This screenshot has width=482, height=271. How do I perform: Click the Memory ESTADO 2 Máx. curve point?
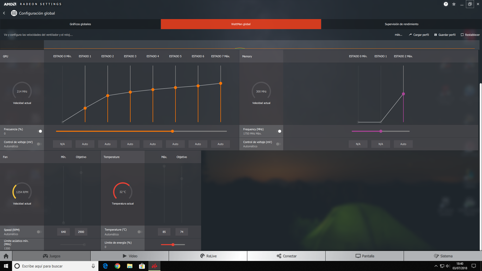[403, 94]
